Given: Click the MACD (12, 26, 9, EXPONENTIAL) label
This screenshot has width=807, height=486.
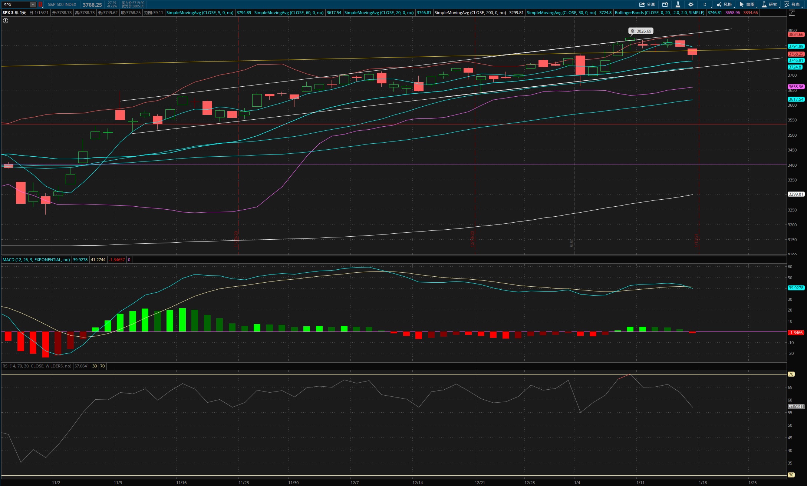Looking at the screenshot, I should point(36,260).
